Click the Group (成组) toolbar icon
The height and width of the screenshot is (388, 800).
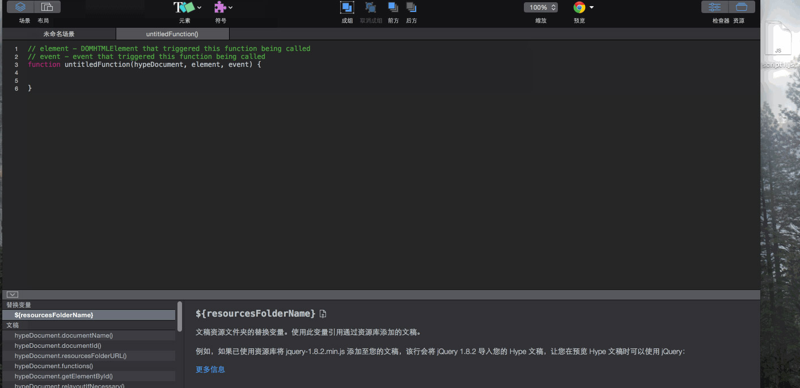tap(347, 7)
